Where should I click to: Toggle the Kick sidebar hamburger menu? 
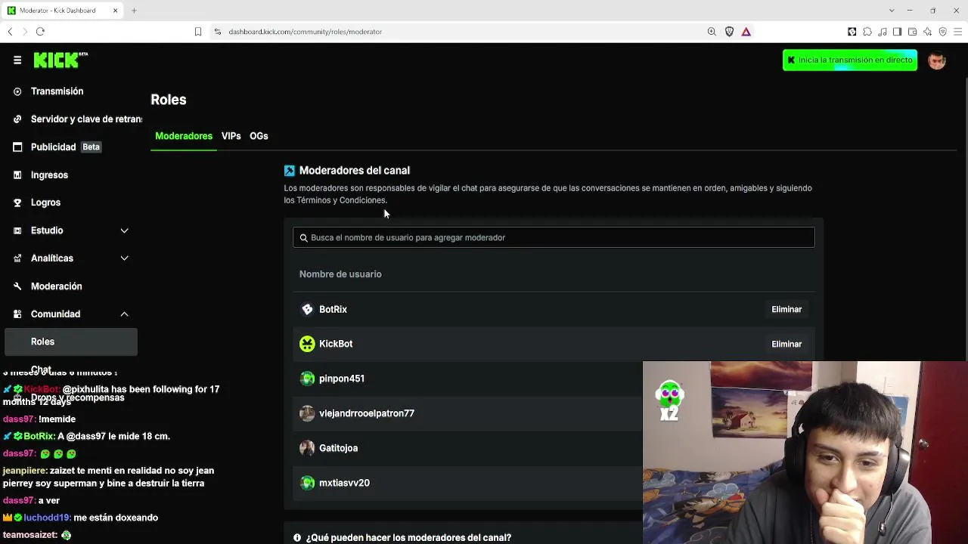tap(17, 60)
